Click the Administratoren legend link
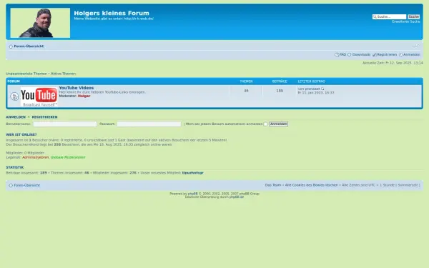This screenshot has width=429, height=268. [36, 157]
